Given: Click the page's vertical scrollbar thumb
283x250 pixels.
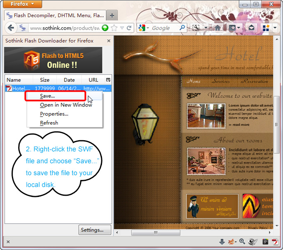Looking at the screenshot, I should click(x=276, y=125).
